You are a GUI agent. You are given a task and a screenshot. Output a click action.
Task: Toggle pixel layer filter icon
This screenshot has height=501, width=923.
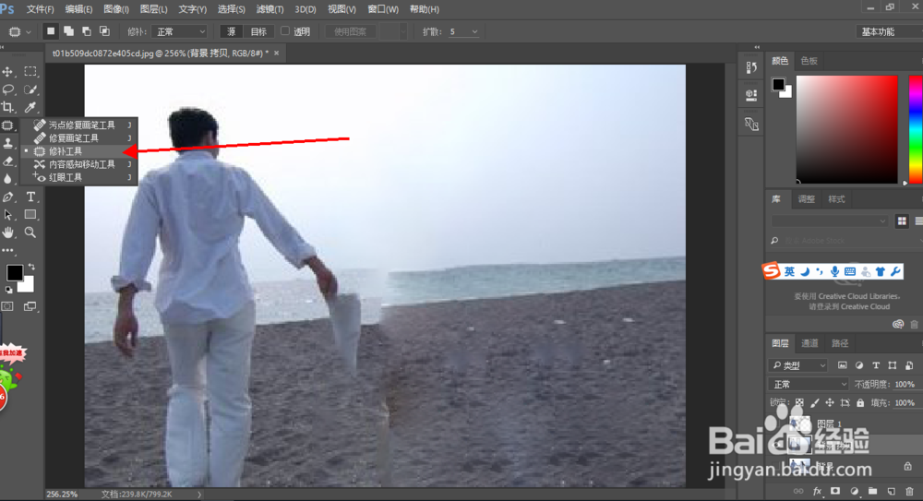pos(843,365)
